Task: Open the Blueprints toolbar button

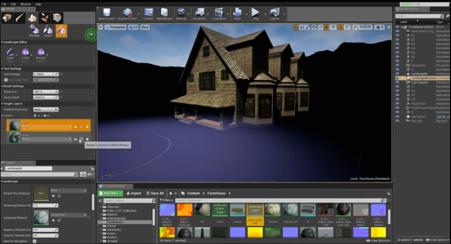Action: tap(199, 14)
